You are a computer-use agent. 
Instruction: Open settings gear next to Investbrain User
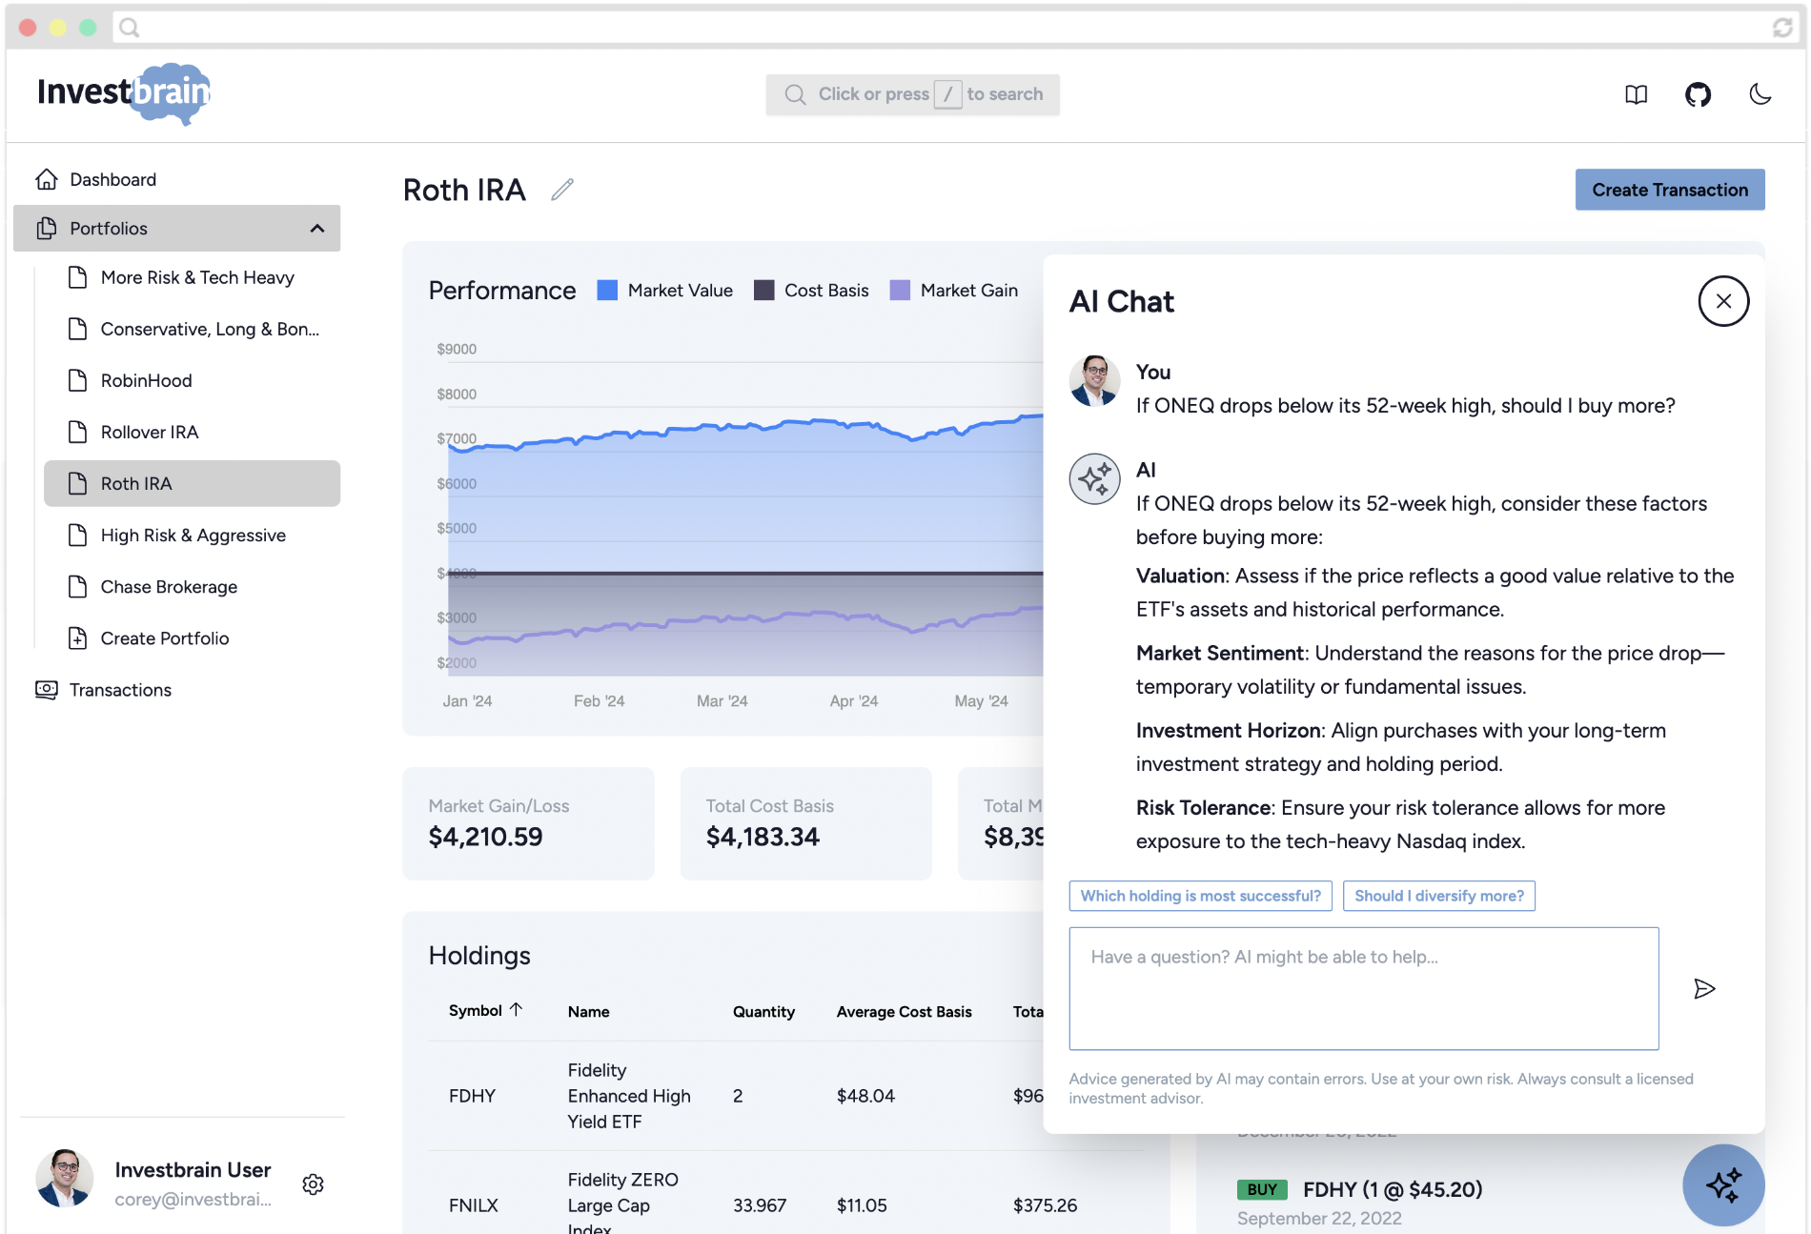(x=313, y=1183)
